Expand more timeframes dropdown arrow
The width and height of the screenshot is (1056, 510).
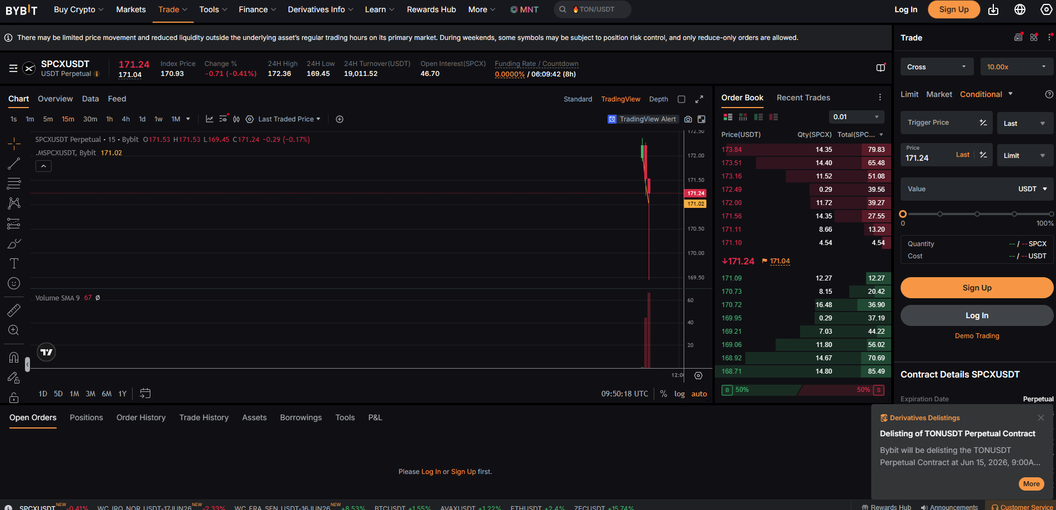188,119
